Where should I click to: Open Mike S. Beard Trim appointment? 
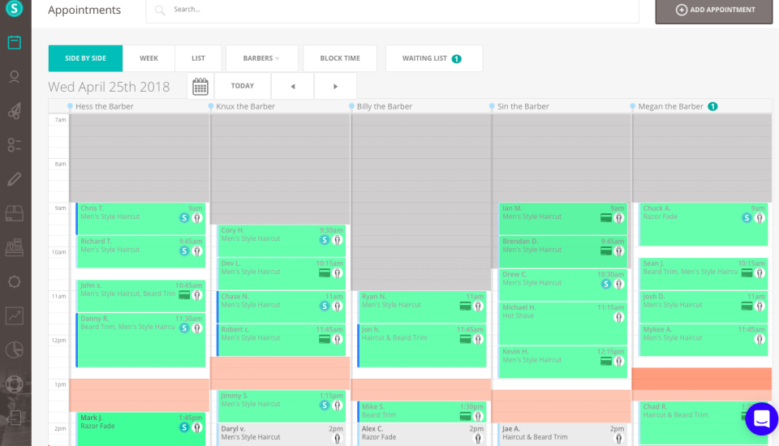point(422,412)
